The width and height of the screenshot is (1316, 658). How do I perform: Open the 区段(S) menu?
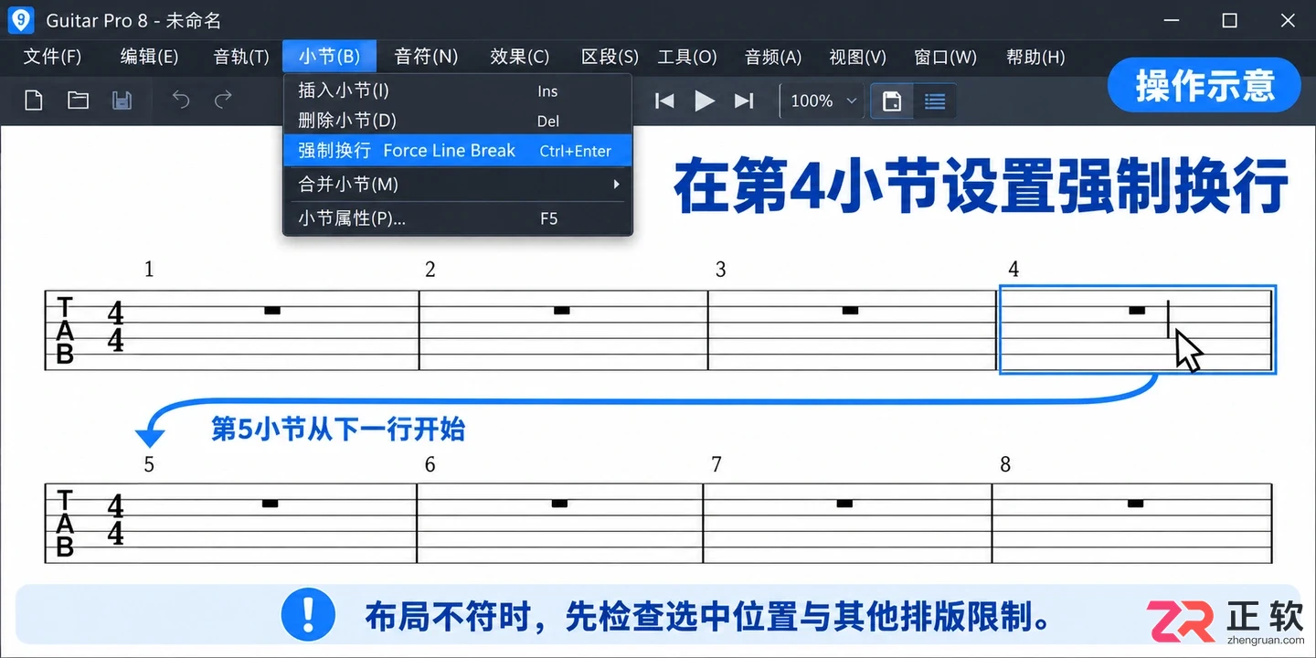click(610, 57)
